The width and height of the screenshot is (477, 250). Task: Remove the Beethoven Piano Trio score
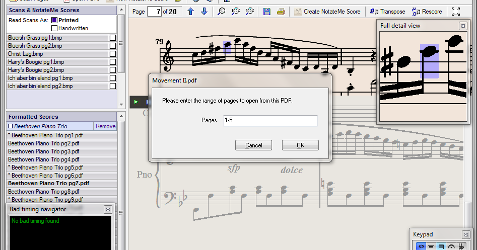coord(105,126)
